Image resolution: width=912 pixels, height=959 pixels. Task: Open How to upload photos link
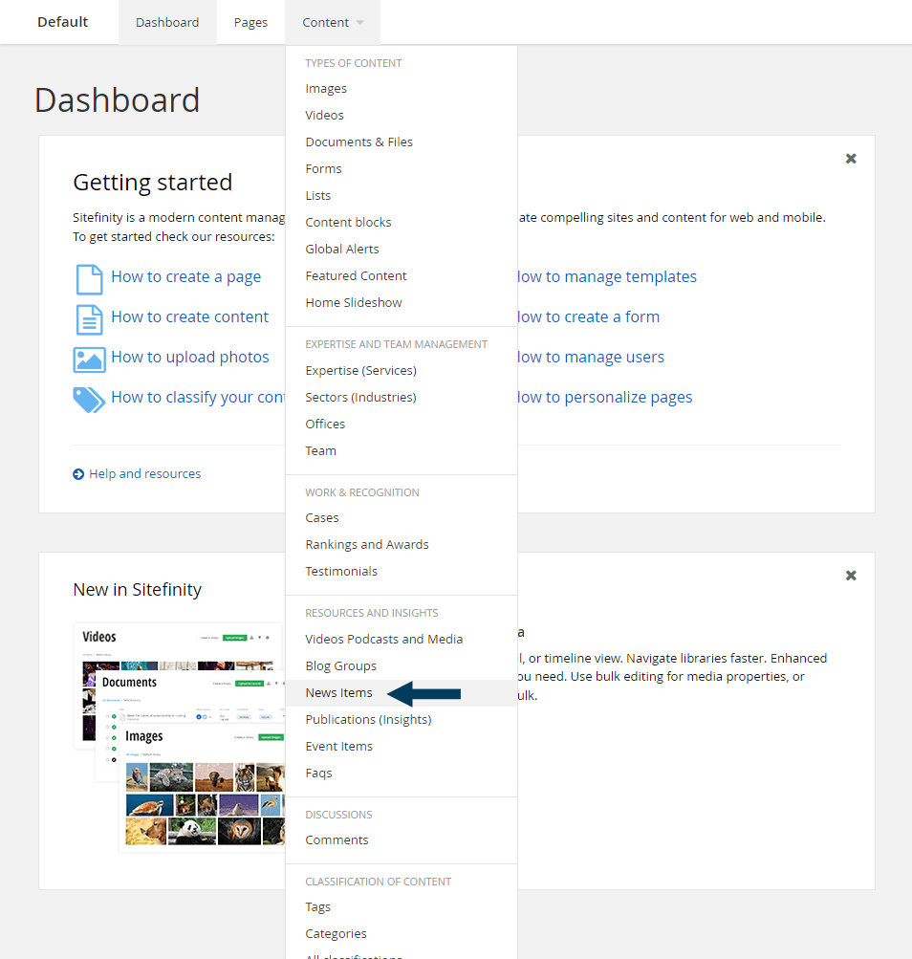(x=190, y=358)
